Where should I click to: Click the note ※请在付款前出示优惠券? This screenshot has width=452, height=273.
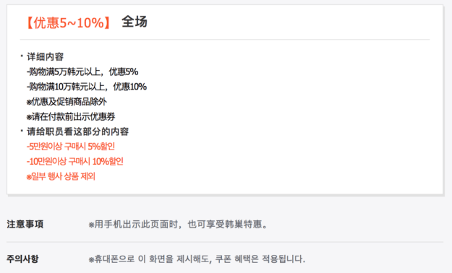[71, 116]
